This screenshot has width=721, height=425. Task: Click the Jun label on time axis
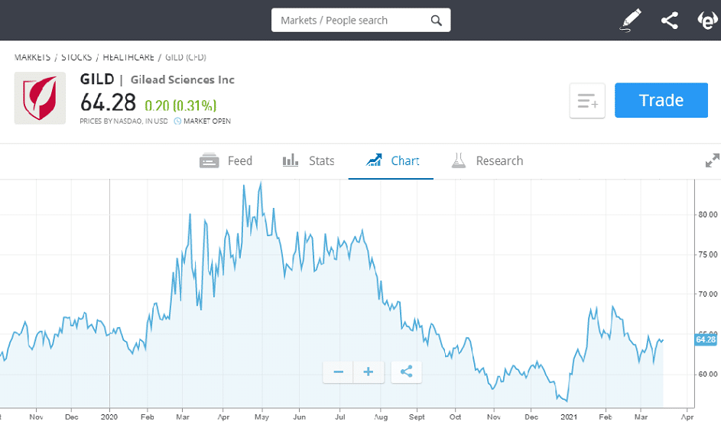pyautogui.click(x=300, y=417)
